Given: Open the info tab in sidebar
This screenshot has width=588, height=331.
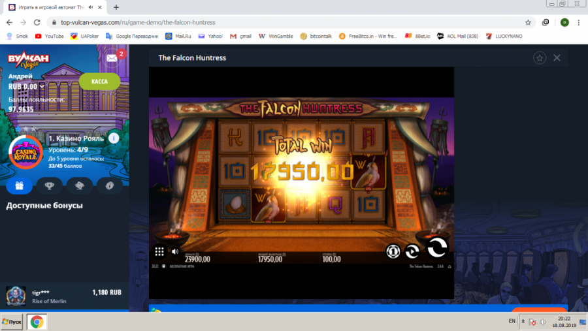Looking at the screenshot, I should point(109,185).
